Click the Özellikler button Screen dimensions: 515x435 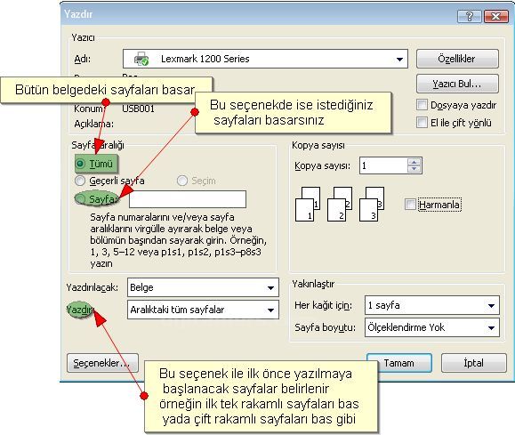[457, 59]
